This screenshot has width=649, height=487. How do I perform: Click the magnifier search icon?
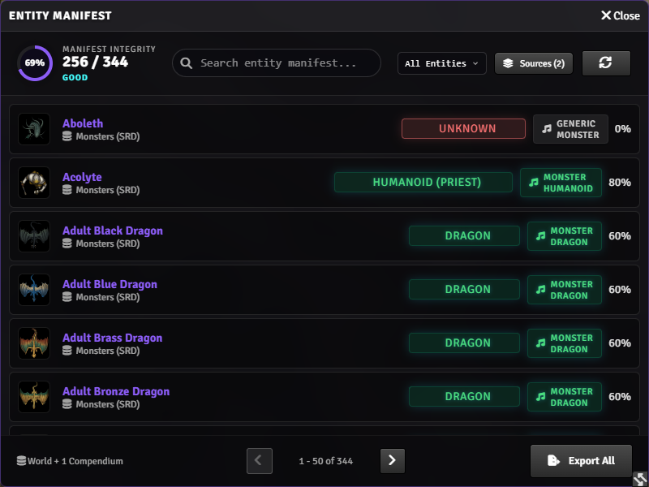(x=187, y=63)
